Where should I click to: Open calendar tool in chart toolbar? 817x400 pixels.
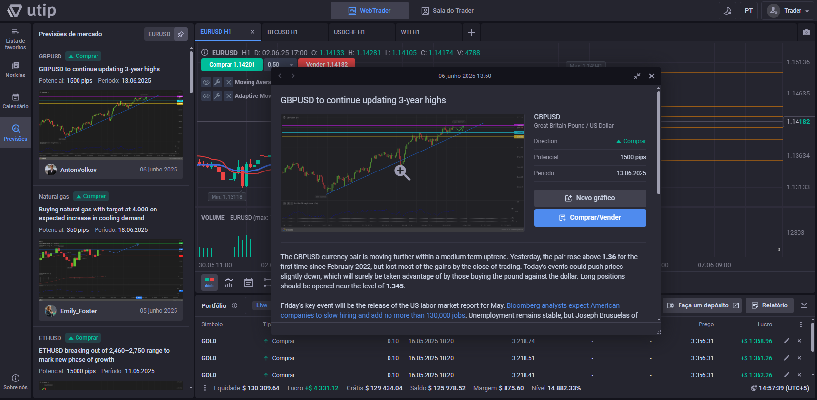click(249, 283)
